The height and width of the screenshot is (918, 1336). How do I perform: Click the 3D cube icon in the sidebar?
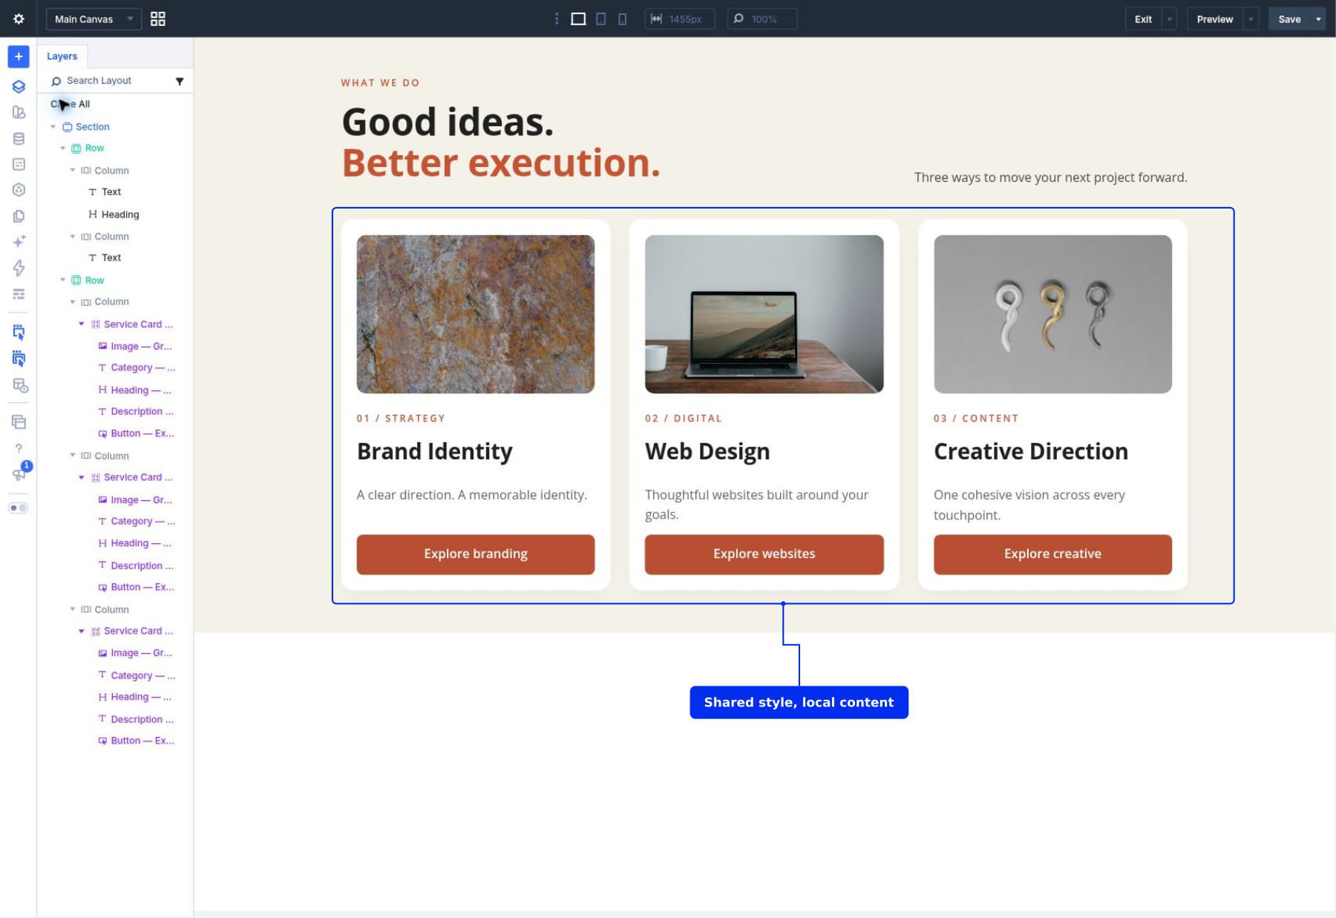coord(19,190)
